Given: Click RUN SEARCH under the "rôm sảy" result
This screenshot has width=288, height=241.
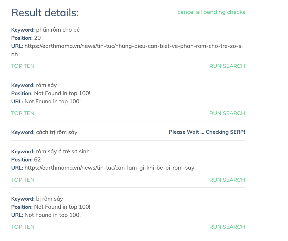Looking at the screenshot, I should tap(227, 113).
